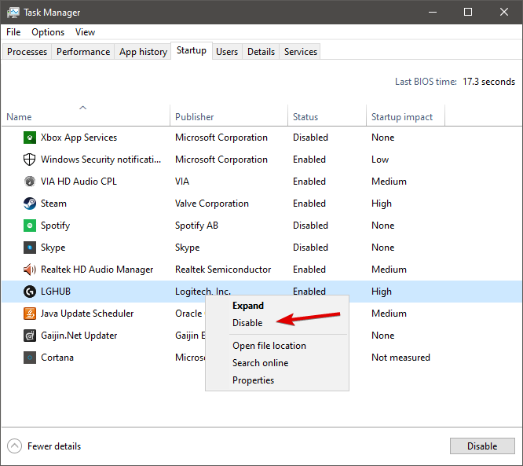
Task: Click the Java Update Scheduler icon
Action: click(29, 314)
